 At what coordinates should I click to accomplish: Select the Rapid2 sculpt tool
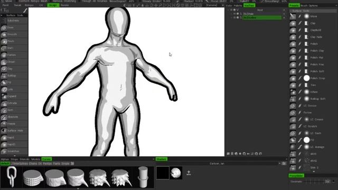click(x=14, y=144)
